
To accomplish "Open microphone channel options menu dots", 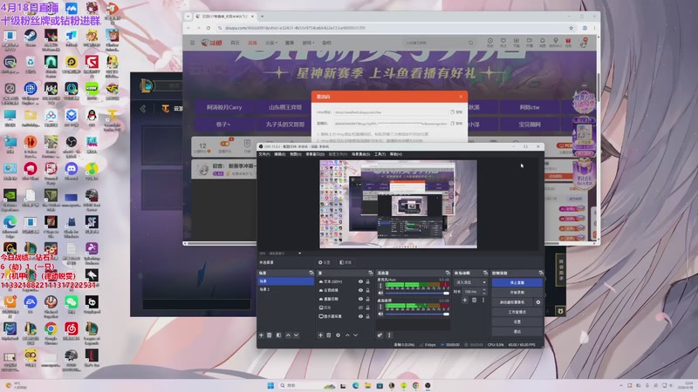I will 380,287.
